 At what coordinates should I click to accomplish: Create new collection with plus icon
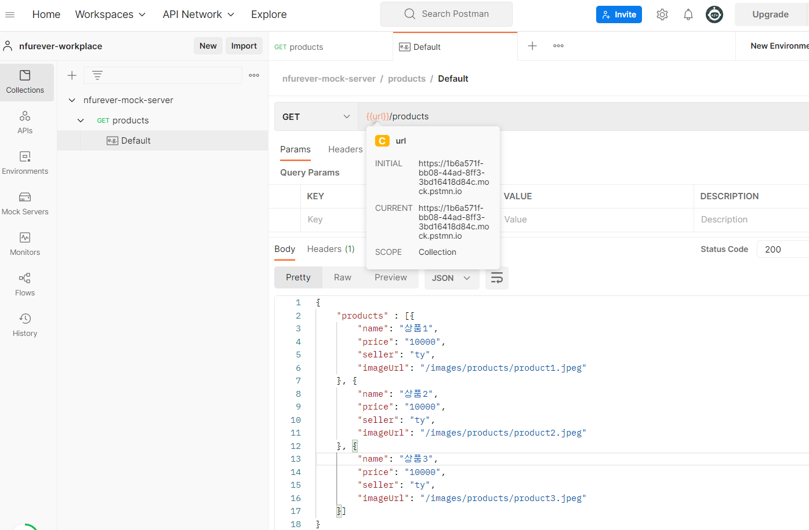coord(72,75)
